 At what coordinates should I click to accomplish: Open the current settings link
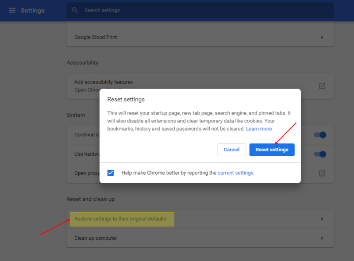[x=235, y=173]
